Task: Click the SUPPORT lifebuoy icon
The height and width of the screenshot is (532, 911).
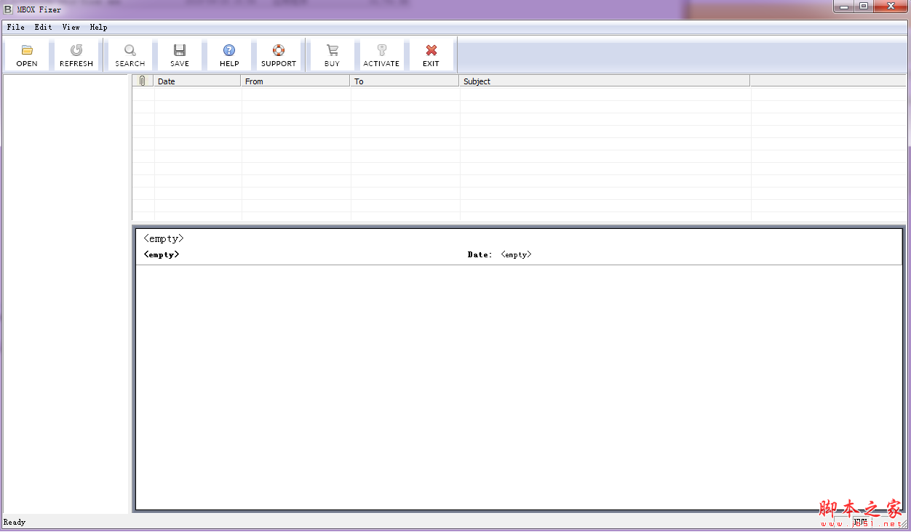Action: tap(279, 55)
